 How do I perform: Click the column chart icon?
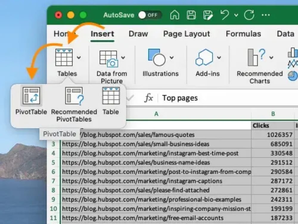point(293,52)
